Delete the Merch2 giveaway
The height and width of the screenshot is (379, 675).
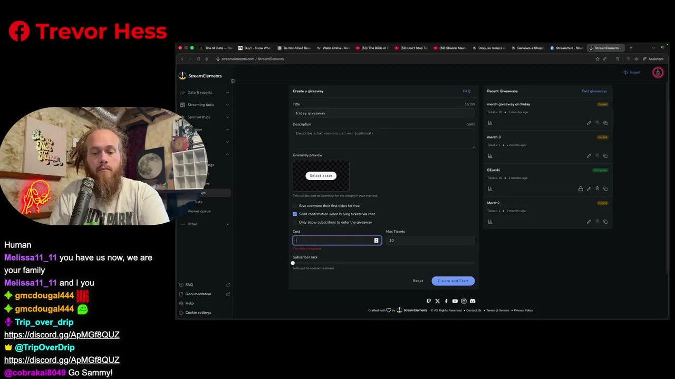point(597,222)
